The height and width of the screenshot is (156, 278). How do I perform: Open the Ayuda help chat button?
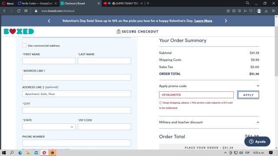click(x=257, y=142)
